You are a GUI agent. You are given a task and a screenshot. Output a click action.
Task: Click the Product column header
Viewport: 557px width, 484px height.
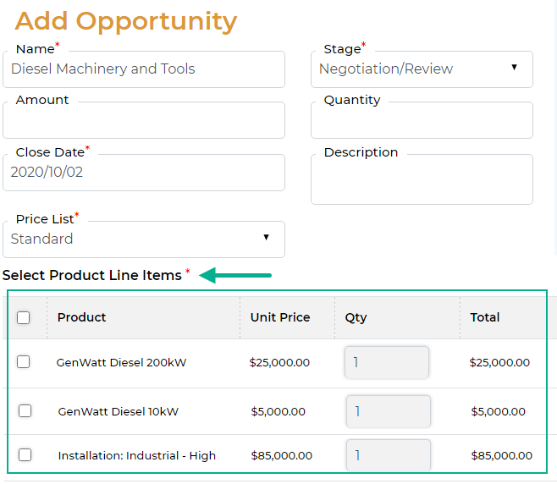pos(82,317)
